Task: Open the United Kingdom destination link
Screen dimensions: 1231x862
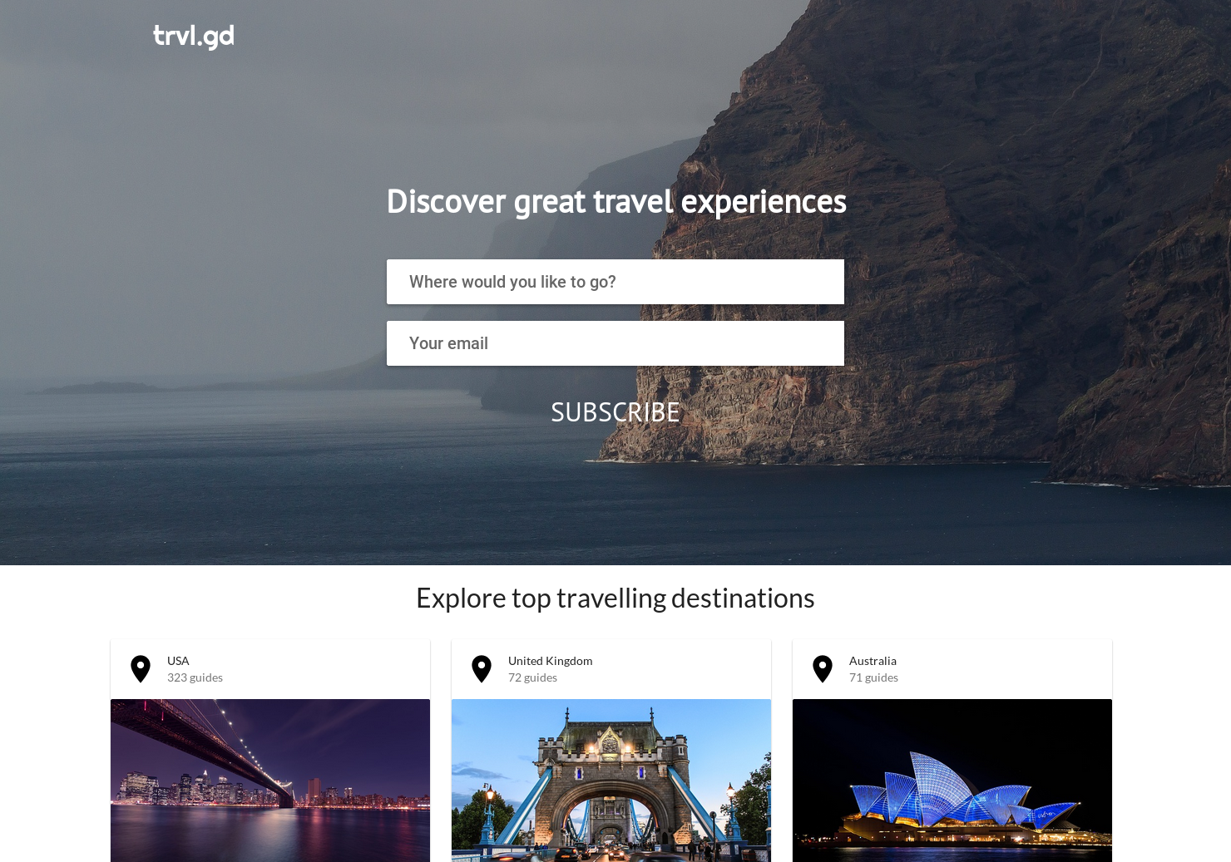Action: (x=550, y=661)
